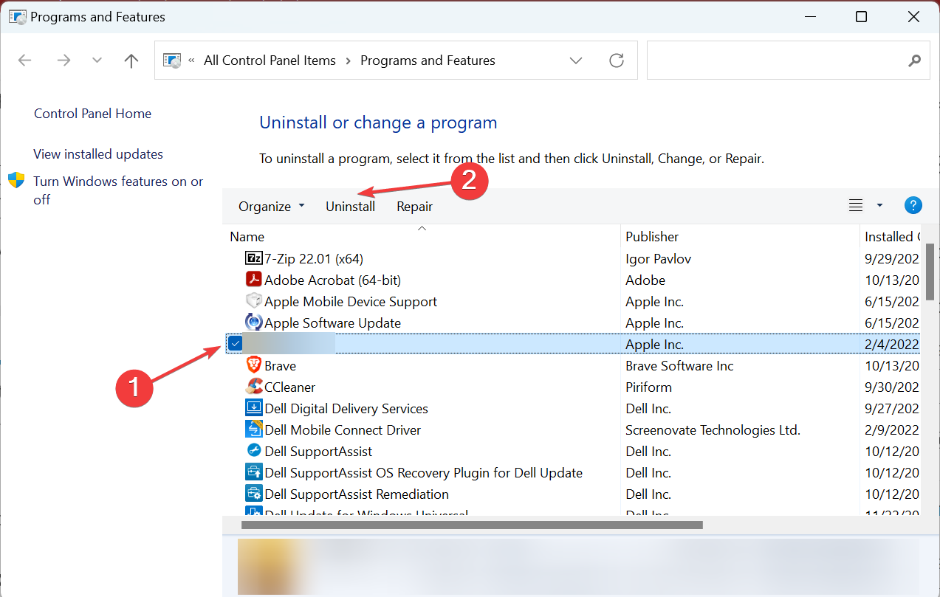Select the Dell Digital Delivery Services entry
Image resolution: width=940 pixels, height=597 pixels.
[x=346, y=408]
